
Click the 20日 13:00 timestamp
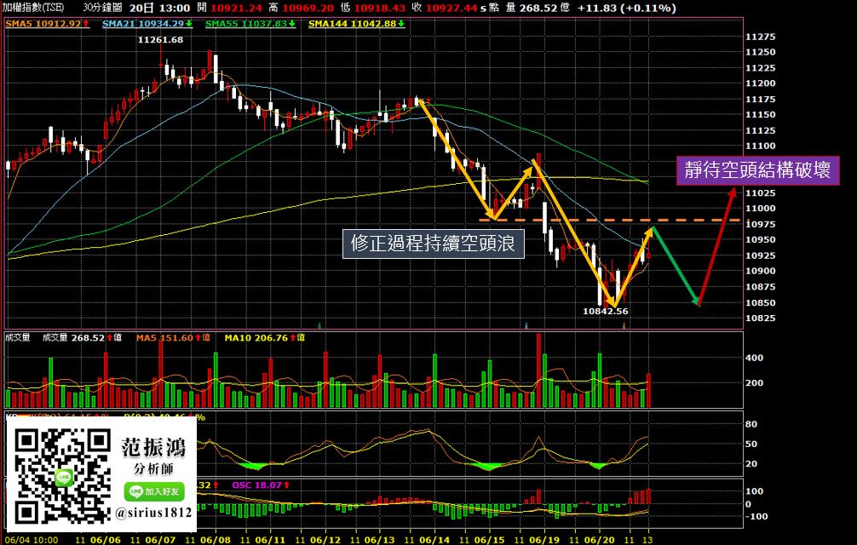[x=159, y=8]
